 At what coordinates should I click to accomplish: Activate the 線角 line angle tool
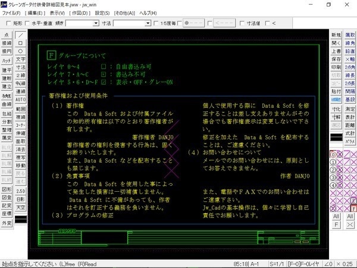pyautogui.click(x=350, y=43)
